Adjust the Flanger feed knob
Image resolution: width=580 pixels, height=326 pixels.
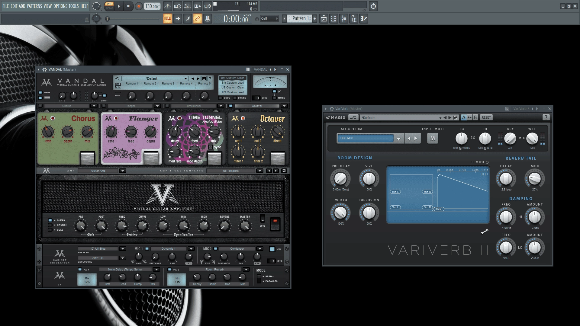[x=131, y=132]
